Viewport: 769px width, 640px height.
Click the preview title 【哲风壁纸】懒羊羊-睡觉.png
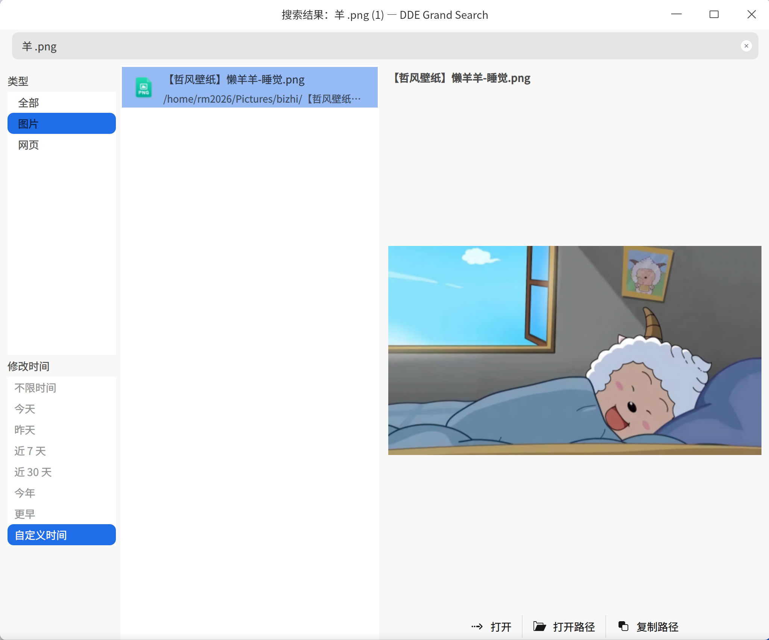coord(461,78)
